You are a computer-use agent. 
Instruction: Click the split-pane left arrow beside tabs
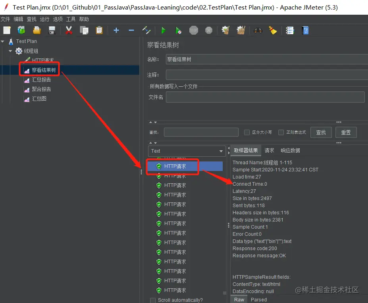point(229,148)
